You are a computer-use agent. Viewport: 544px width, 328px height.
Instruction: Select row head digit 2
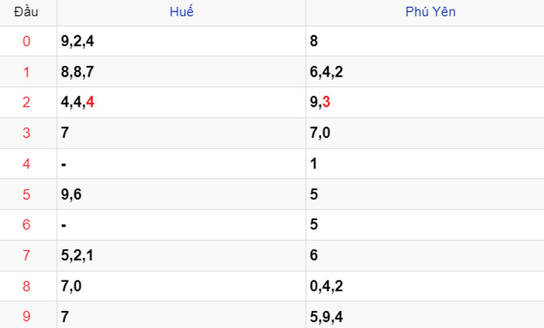tap(27, 102)
